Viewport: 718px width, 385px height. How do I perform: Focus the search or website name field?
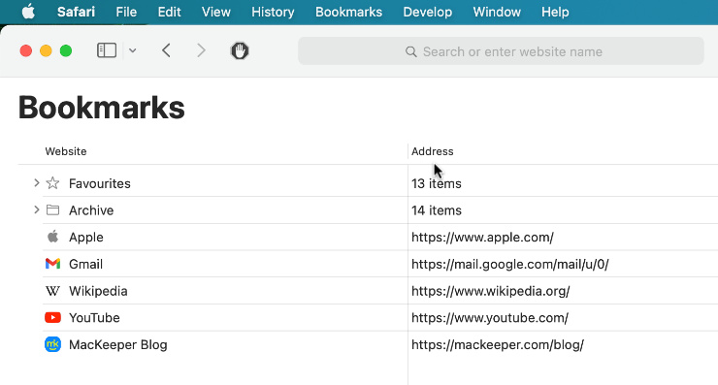click(x=501, y=51)
